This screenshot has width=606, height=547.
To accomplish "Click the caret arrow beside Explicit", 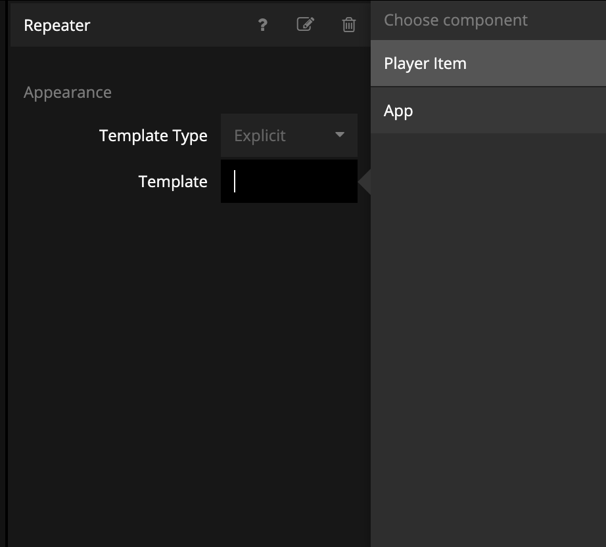I will click(340, 135).
